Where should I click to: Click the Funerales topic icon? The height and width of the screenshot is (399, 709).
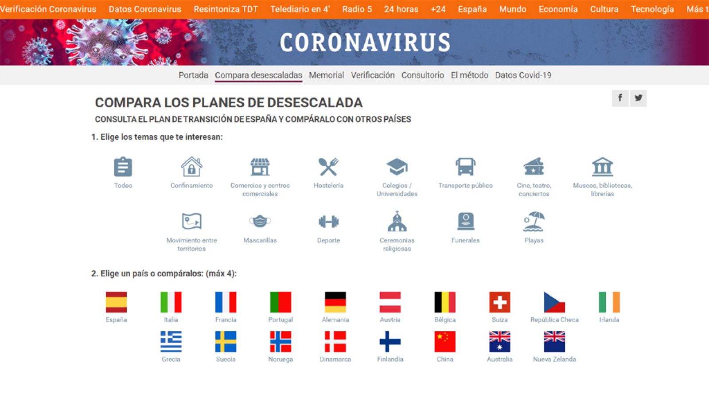(465, 222)
